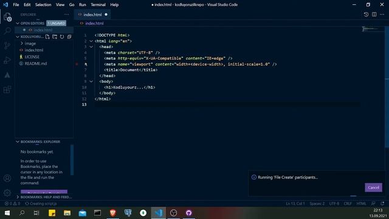Expand Bookmarks: Help and Feedback section
Image resolution: width=389 pixels, height=219 pixels.
(18, 197)
